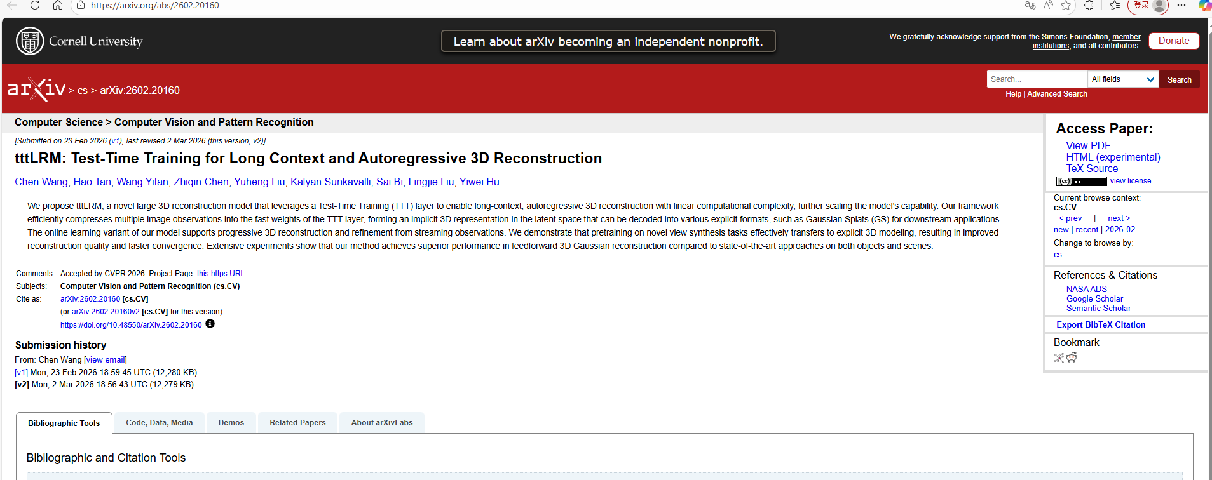Bookmark the paper using the BibSonomy icon

1059,358
